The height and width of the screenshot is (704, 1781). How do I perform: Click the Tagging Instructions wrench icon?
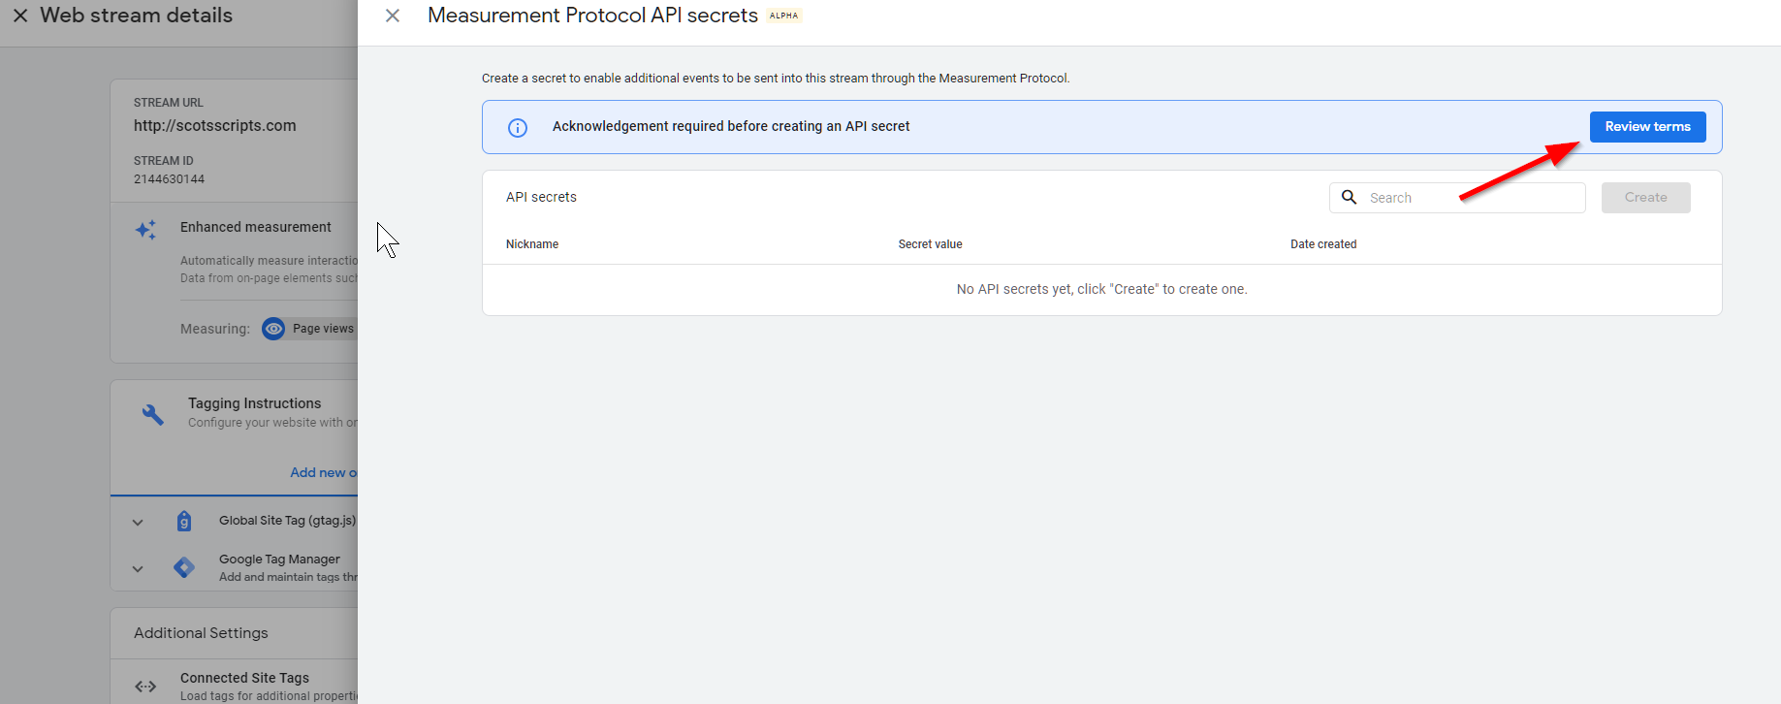(x=153, y=415)
